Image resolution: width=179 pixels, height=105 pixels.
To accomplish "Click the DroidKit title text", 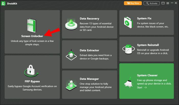I will (12, 4).
